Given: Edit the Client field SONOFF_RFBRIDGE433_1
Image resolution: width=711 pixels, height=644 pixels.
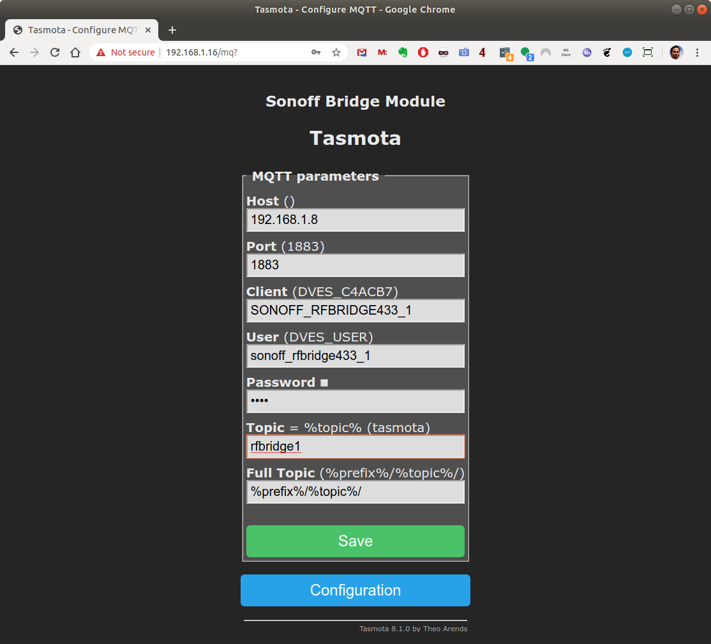Looking at the screenshot, I should click(355, 311).
